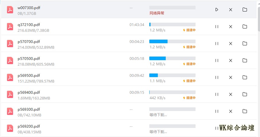Pause the p569500.pdf transfer
Image resolution: width=260 pixels, height=137 pixels.
217,77
